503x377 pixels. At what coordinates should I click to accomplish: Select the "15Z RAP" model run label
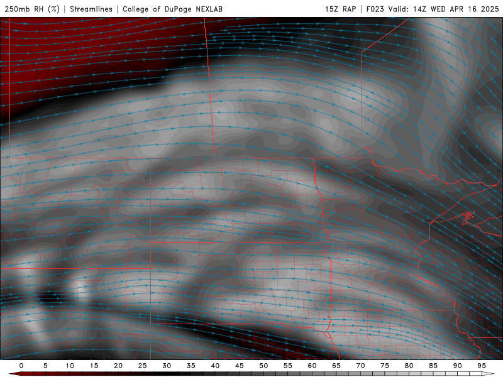(340, 9)
